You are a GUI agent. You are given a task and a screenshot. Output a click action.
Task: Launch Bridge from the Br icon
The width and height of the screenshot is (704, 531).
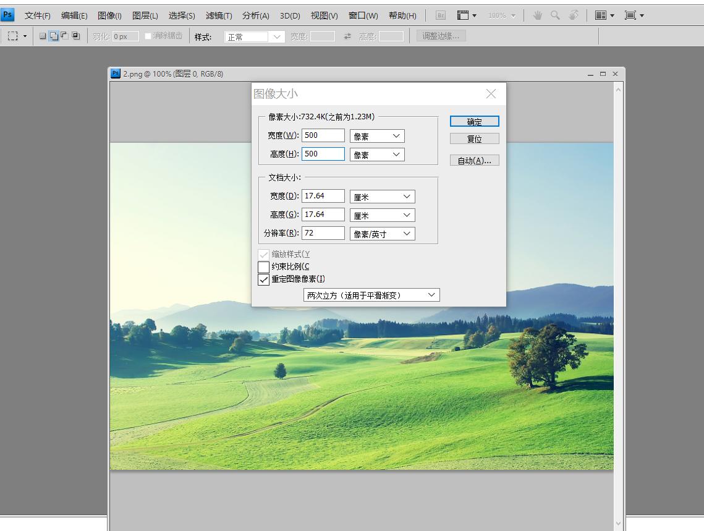point(441,15)
